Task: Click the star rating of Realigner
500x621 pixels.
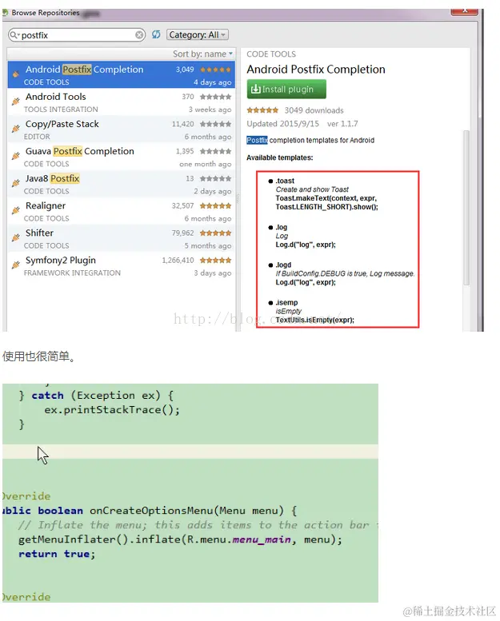Action: 215,205
